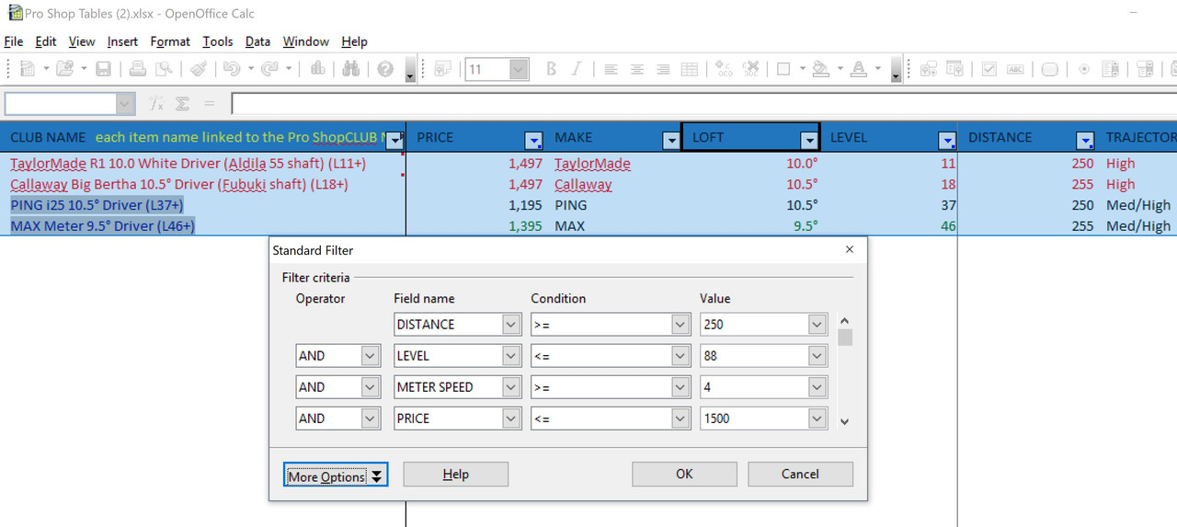Open the Edit menu
This screenshot has height=527, width=1177.
46,41
